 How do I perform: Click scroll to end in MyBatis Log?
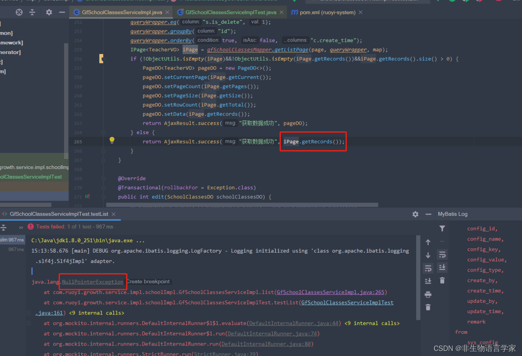[442, 267]
